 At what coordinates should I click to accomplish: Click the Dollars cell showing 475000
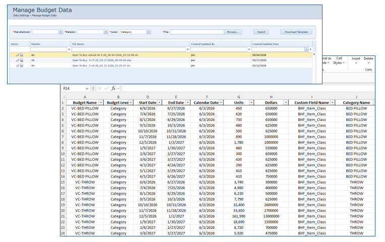pos(271,233)
